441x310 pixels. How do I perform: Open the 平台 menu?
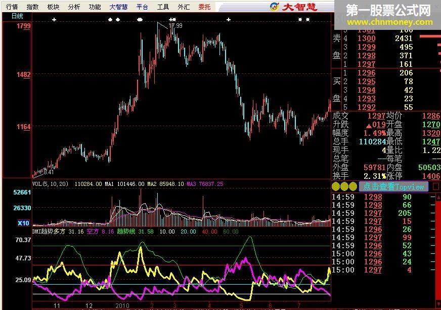(x=142, y=7)
